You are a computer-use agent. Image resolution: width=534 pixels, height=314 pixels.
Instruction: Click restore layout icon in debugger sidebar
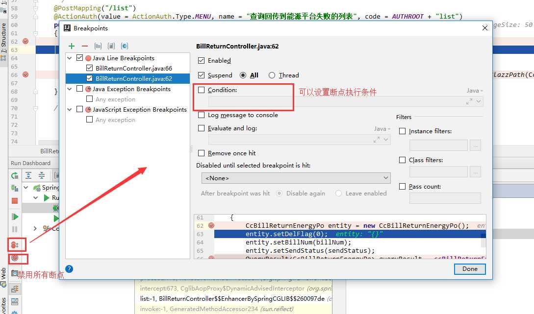point(15,301)
